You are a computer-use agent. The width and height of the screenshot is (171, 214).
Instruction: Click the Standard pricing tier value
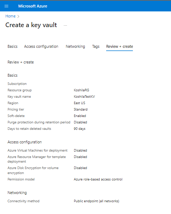81,109
